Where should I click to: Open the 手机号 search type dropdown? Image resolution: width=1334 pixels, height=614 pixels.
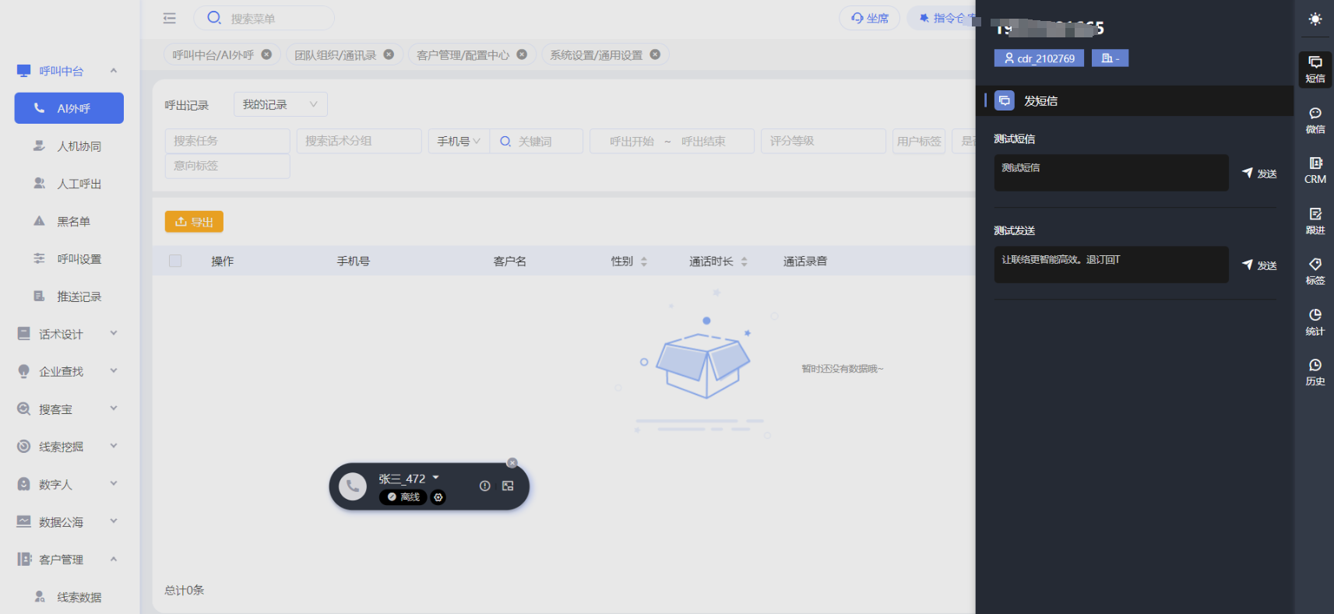(x=458, y=141)
